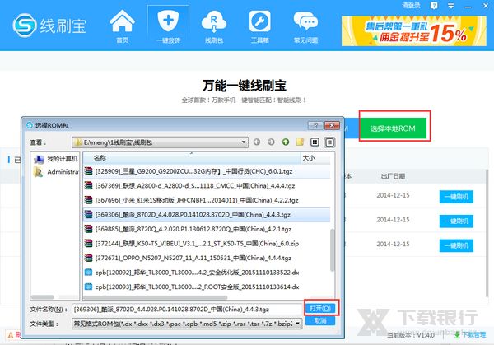
Task: Click the archive icon of 三星 G9200 file
Action: tap(89, 171)
